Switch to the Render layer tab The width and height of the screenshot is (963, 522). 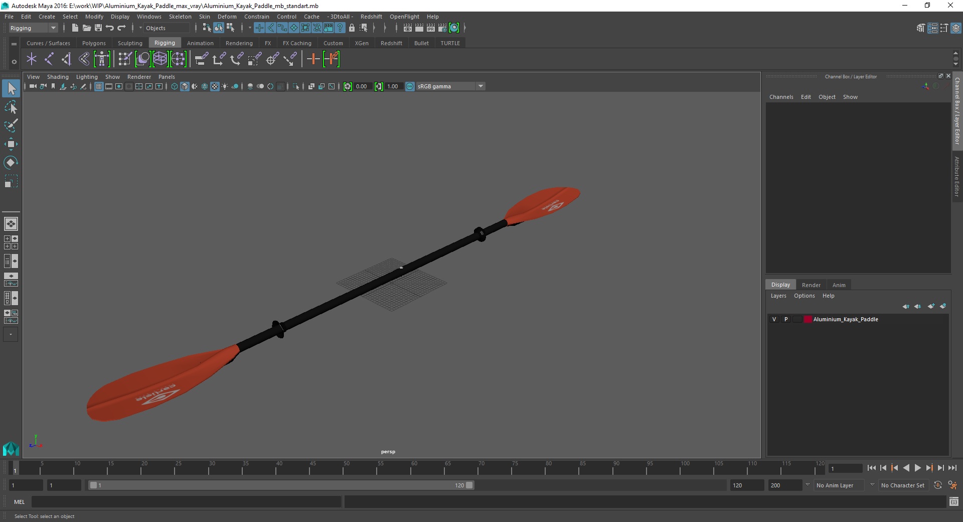[x=811, y=285]
